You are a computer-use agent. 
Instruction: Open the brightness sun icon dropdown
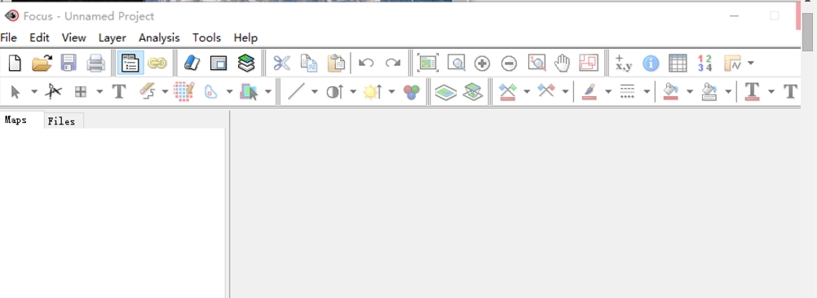point(391,92)
